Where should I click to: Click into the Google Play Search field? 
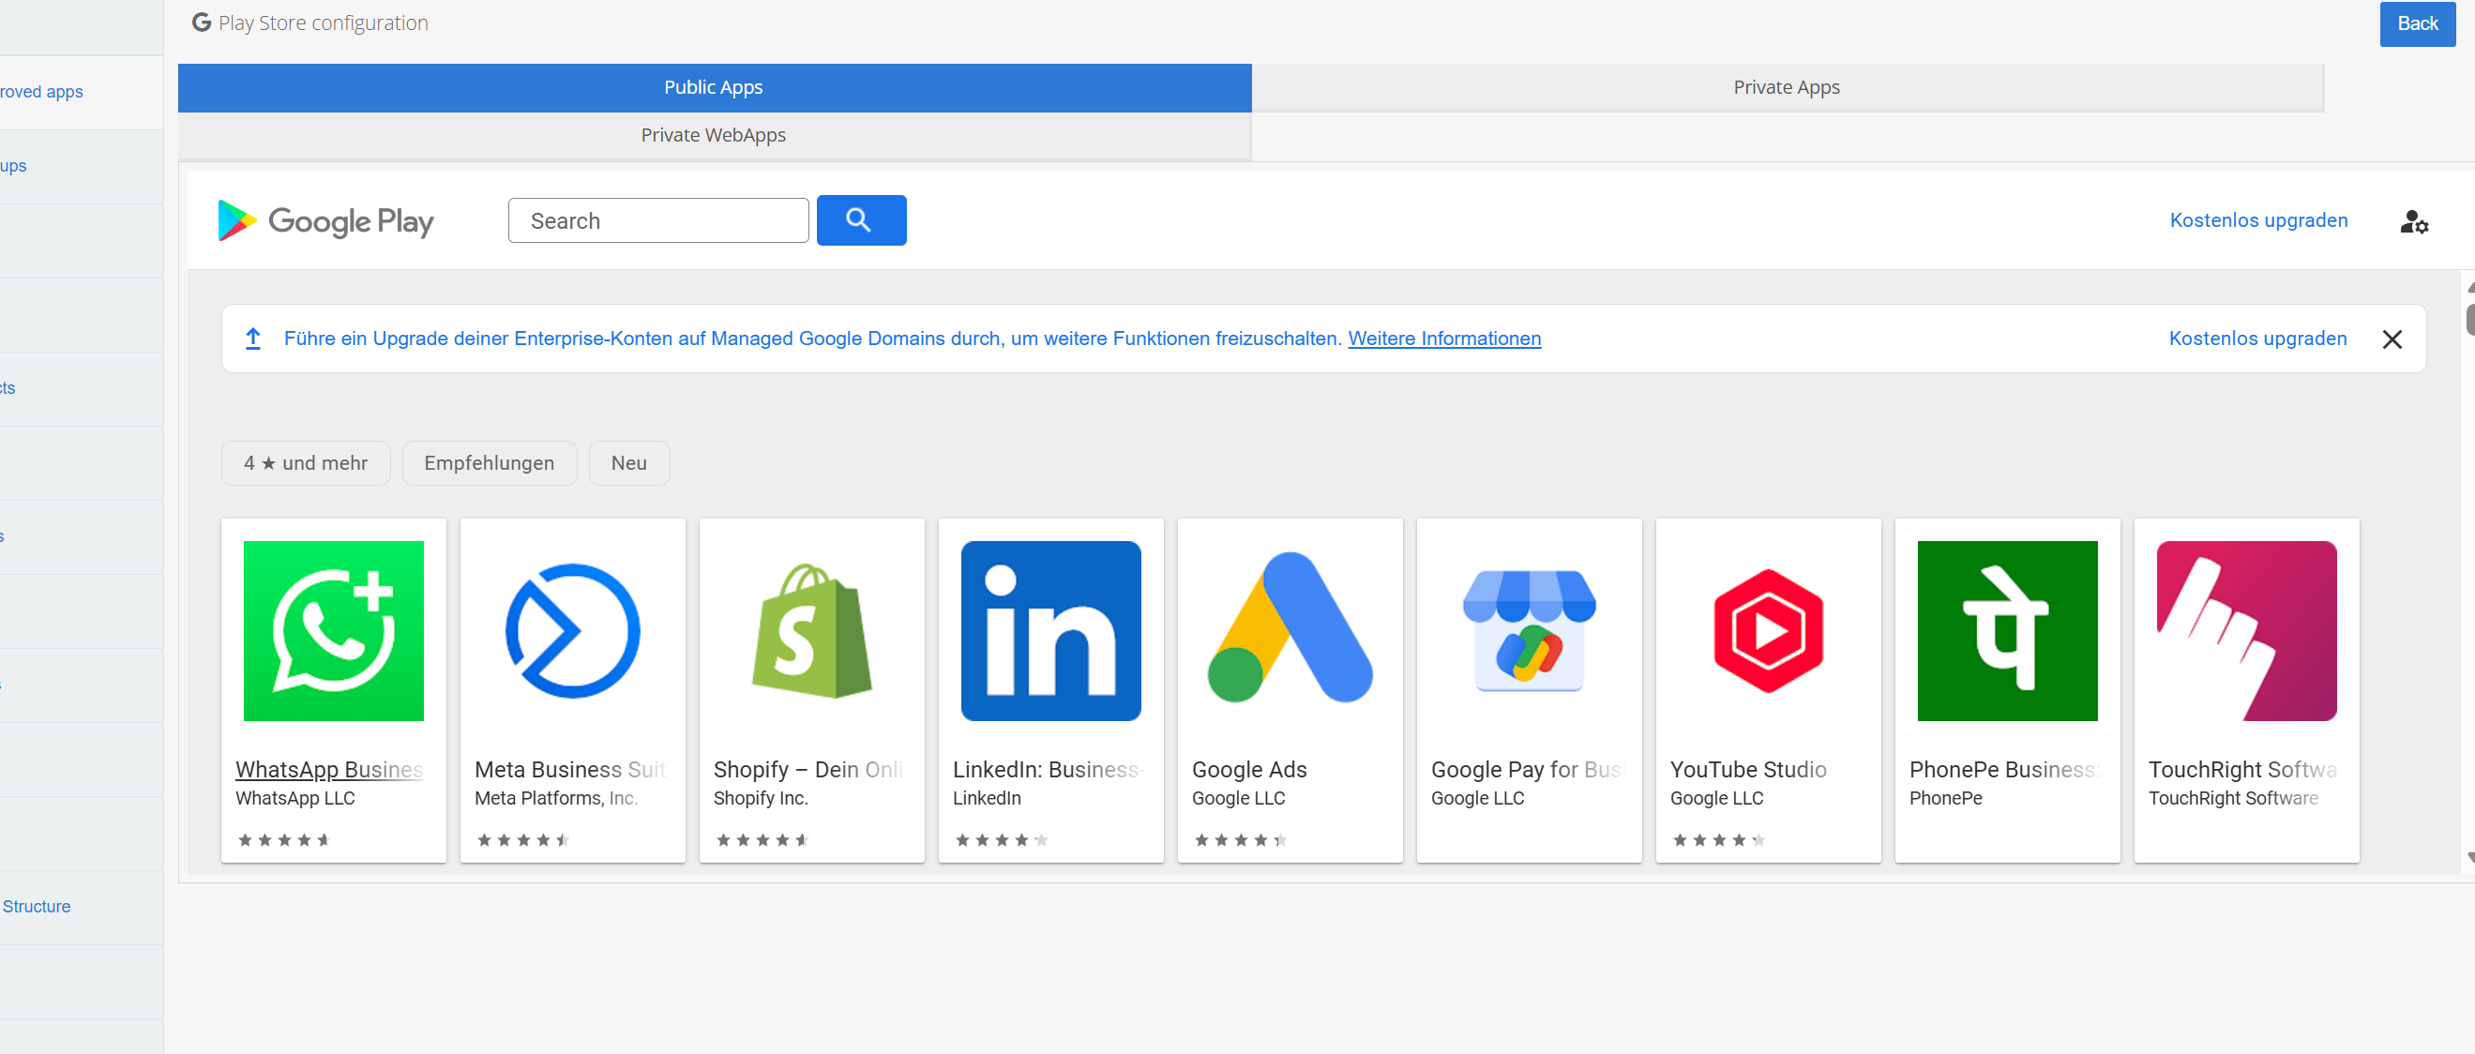657,221
